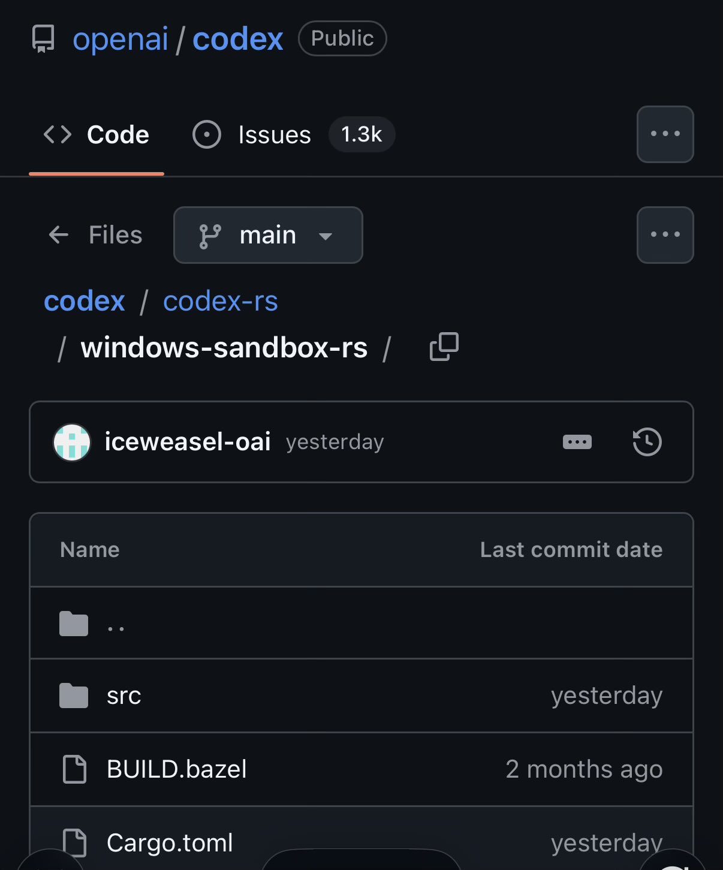Go to the codex-rs breadcrumb
723x870 pixels.
(x=220, y=301)
